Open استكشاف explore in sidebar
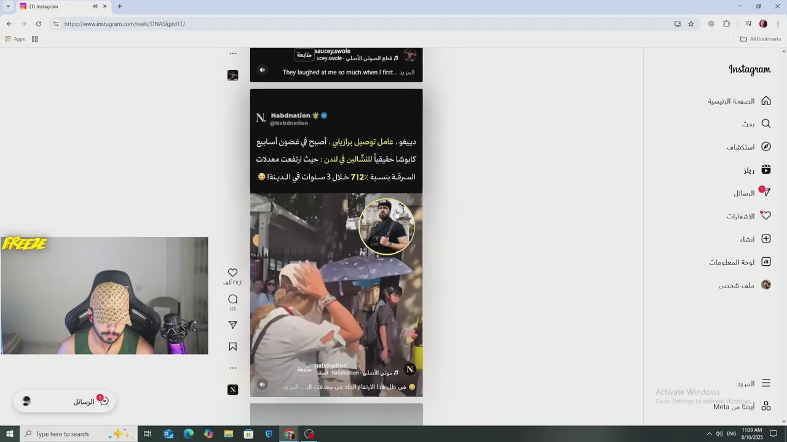Viewport: 787px width, 442px height. point(748,147)
